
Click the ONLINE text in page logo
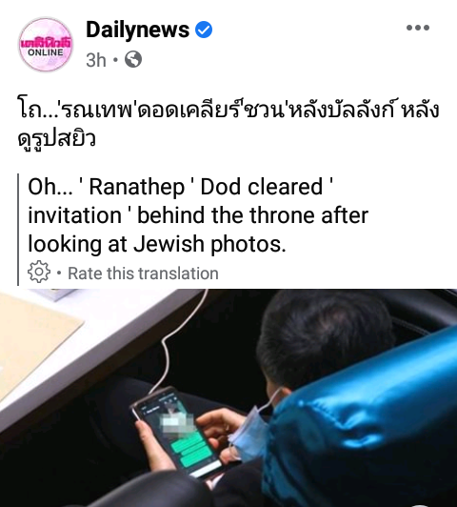[46, 52]
